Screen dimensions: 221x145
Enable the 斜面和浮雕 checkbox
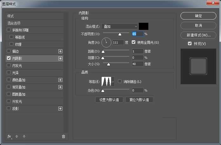pos(9,30)
